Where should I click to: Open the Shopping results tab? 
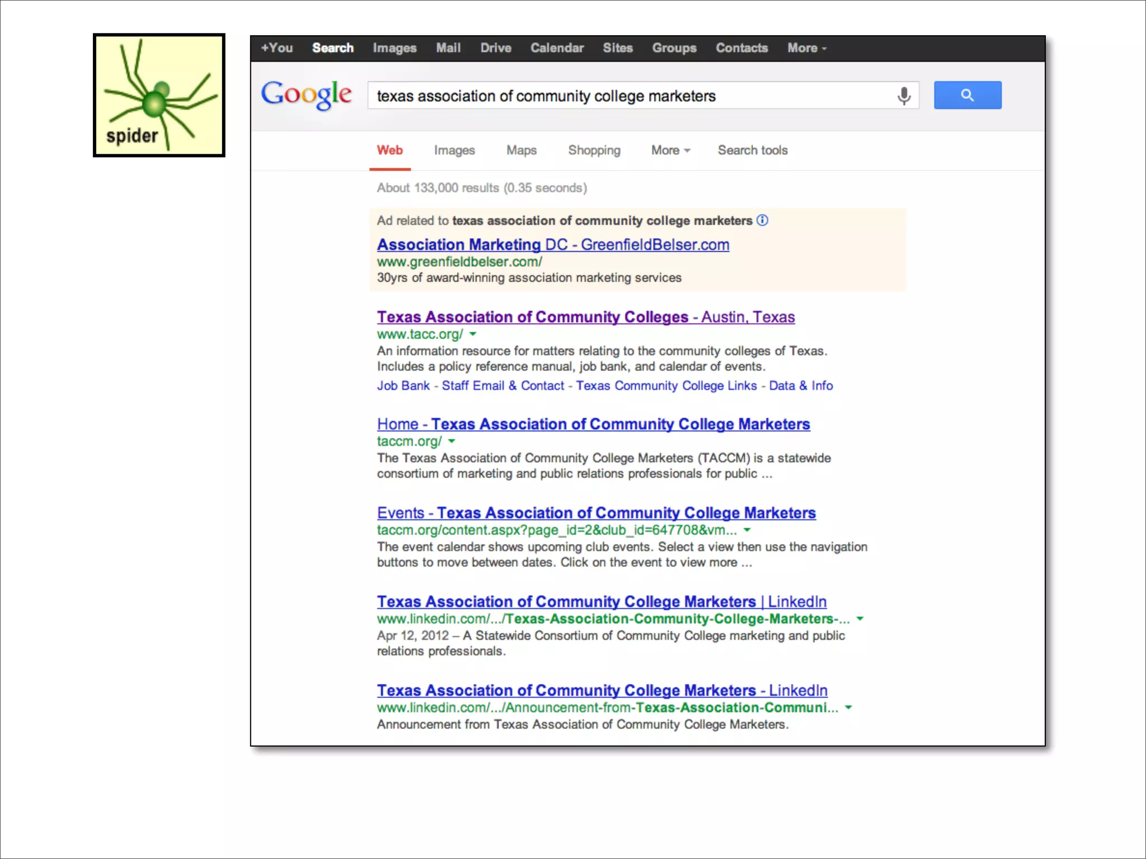coord(594,150)
